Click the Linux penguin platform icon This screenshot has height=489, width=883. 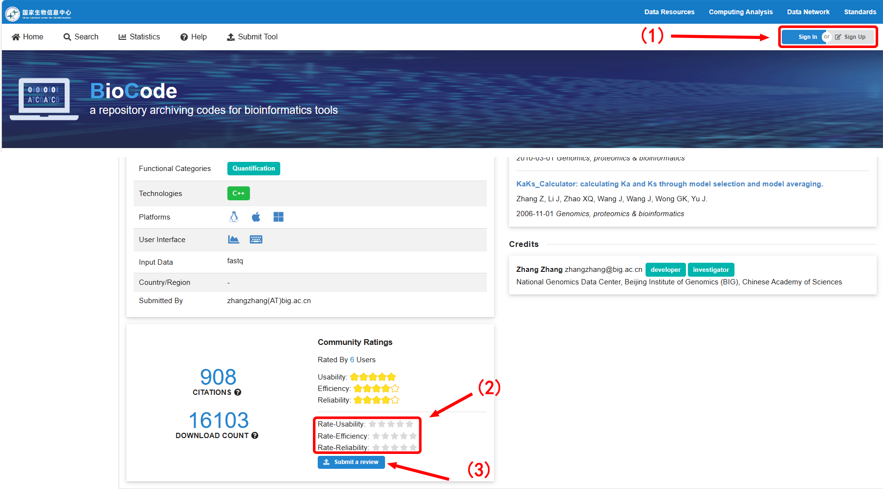(x=234, y=217)
